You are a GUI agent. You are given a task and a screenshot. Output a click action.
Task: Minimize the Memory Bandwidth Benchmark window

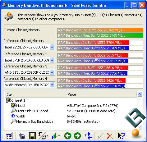coord(127,5)
